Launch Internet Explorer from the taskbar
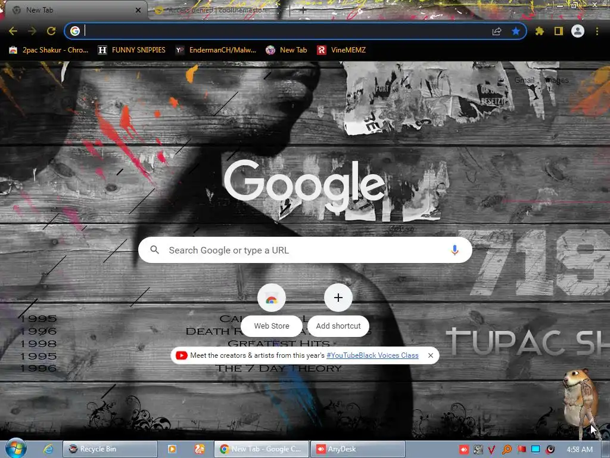The image size is (610, 458). [48, 449]
